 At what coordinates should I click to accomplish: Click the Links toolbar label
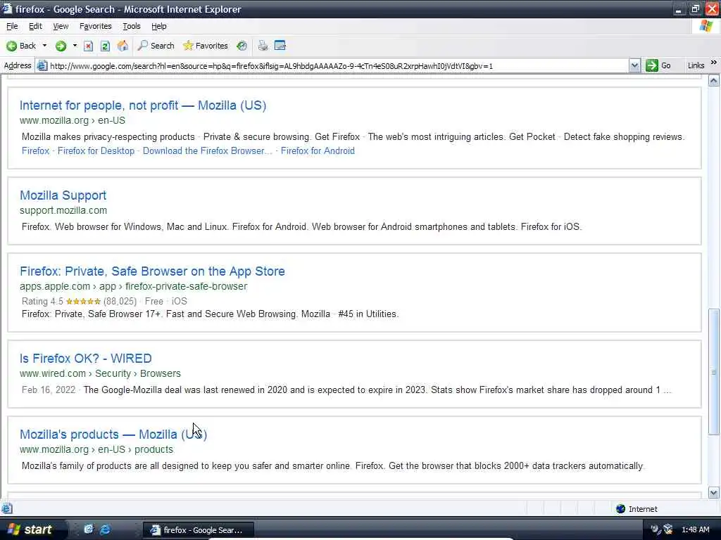point(696,65)
